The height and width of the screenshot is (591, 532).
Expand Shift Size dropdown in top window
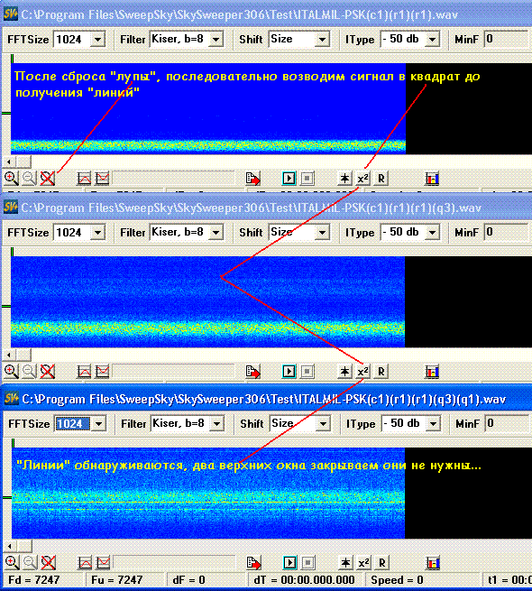pyautogui.click(x=323, y=39)
